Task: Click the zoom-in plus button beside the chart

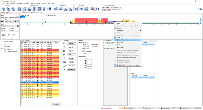Action: pyautogui.click(x=200, y=17)
